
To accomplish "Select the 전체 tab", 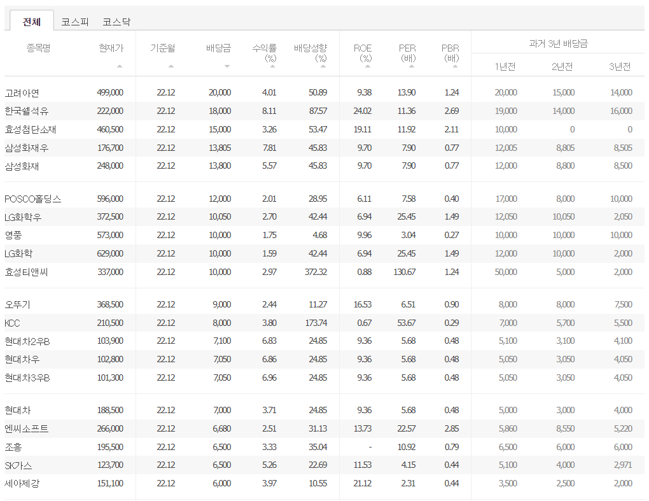I will tap(31, 22).
